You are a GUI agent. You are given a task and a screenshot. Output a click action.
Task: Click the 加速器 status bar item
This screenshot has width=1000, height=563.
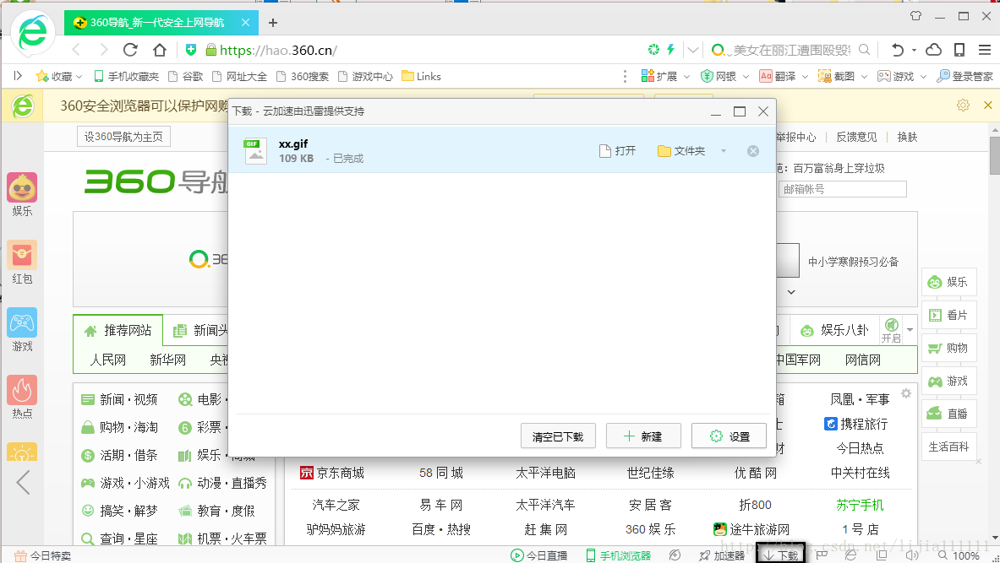point(722,555)
